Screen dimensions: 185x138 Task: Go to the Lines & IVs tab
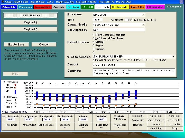137,7
